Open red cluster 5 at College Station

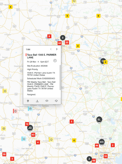point(72,122)
